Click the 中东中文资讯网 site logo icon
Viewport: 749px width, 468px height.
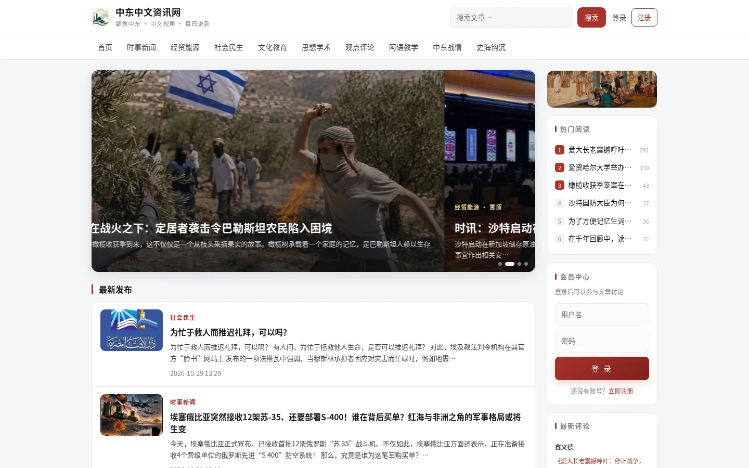click(x=101, y=17)
